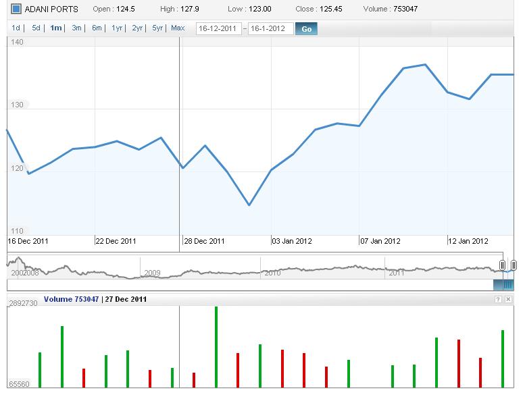
Task: Click the tallest green volume bar
Action: (x=216, y=347)
